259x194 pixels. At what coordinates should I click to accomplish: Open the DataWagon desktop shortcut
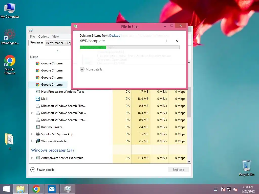click(10, 37)
